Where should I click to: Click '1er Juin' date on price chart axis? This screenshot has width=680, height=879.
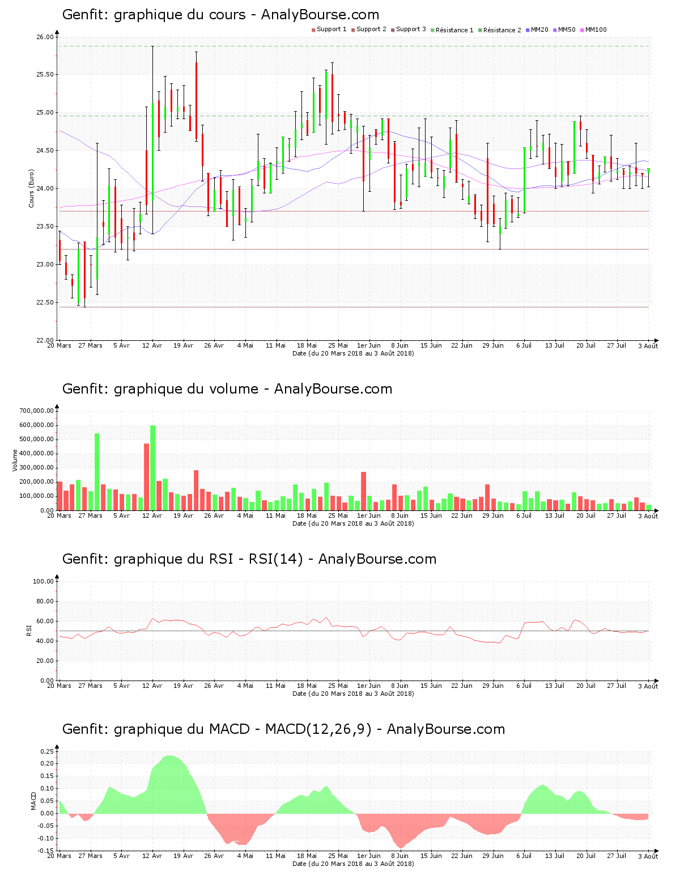pyautogui.click(x=369, y=345)
